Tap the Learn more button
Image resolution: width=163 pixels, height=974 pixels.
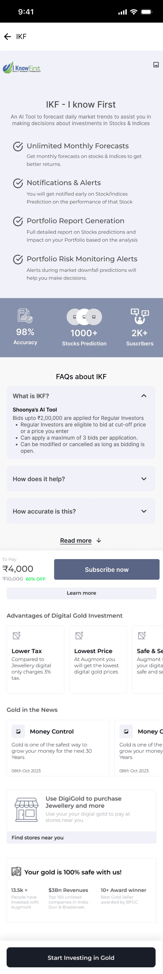pos(81,593)
